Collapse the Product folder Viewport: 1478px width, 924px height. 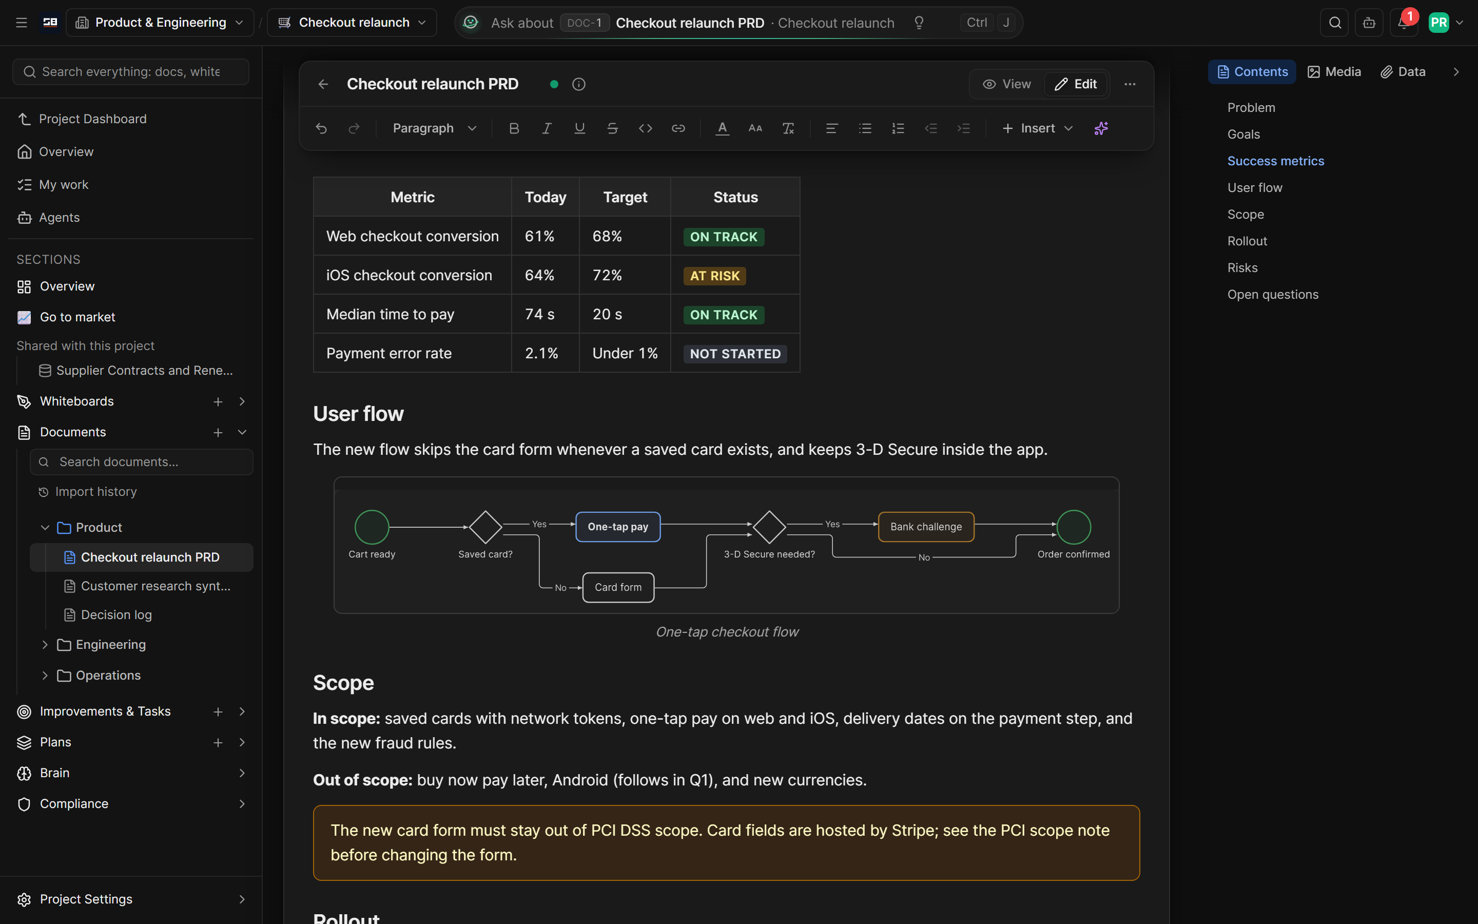45,527
